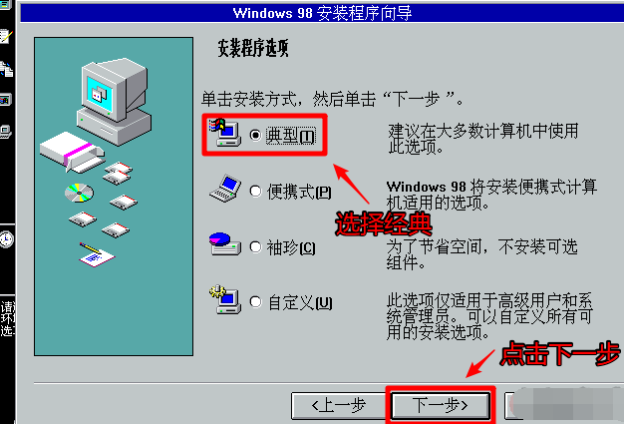The height and width of the screenshot is (424, 624).
Task: Click the laptop icon for Portable setup
Action: click(225, 189)
